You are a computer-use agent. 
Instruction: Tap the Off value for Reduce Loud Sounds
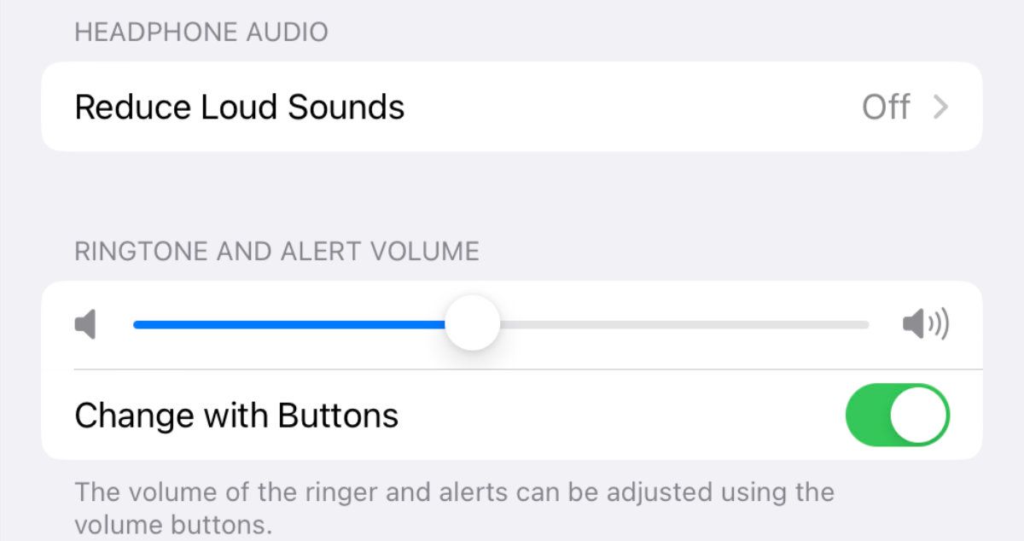coord(886,108)
